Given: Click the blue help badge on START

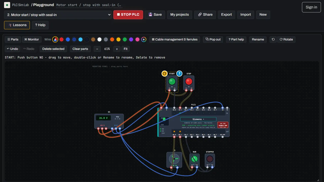Looking at the screenshot, I should 179,74.
